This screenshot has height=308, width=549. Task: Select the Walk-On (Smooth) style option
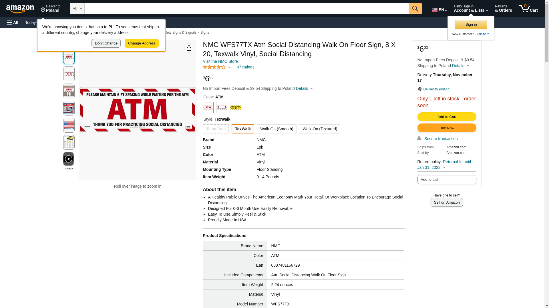pyautogui.click(x=276, y=129)
